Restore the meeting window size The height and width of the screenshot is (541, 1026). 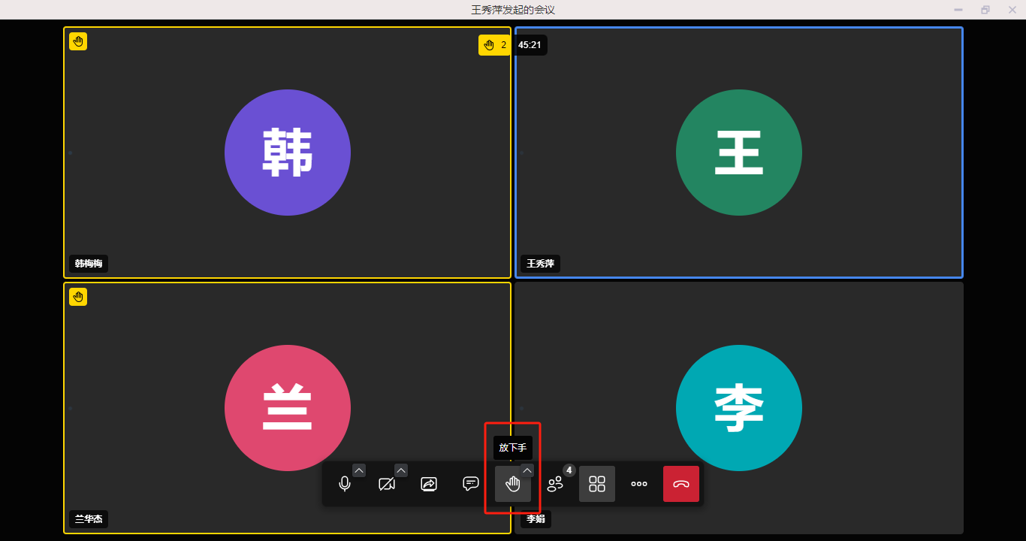(985, 10)
